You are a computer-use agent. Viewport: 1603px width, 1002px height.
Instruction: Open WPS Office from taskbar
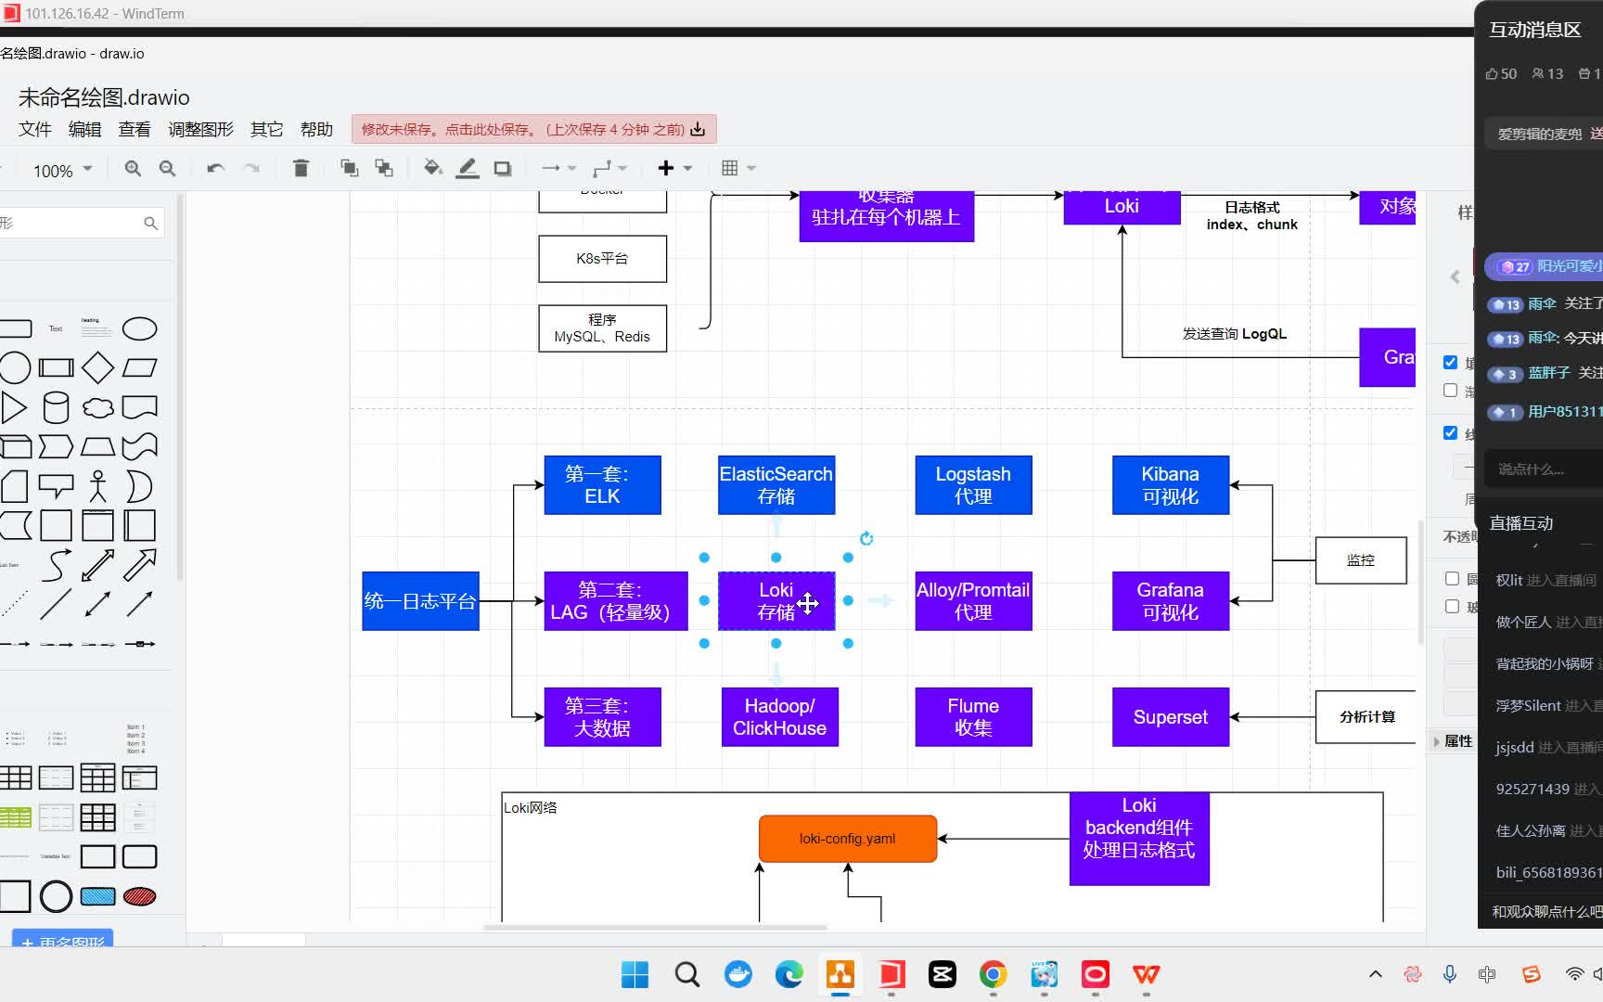(x=1146, y=974)
